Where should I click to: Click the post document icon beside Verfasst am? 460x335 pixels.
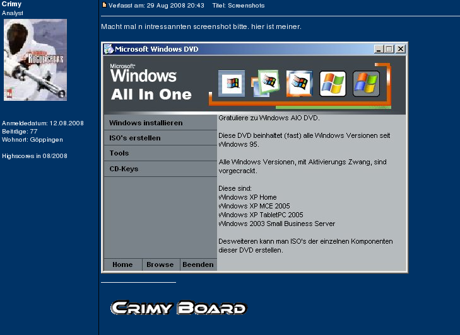tap(104, 4)
